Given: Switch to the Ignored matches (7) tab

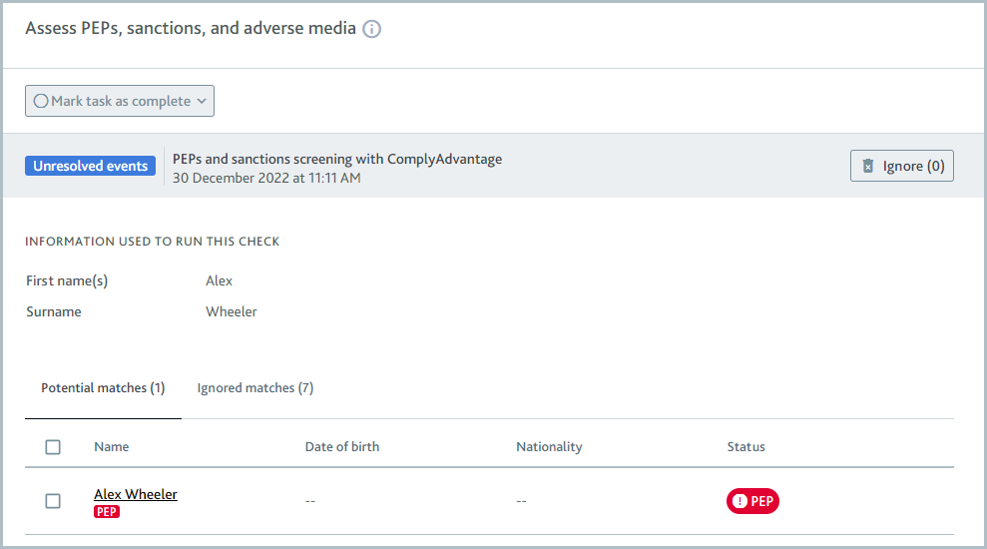Looking at the screenshot, I should (254, 388).
